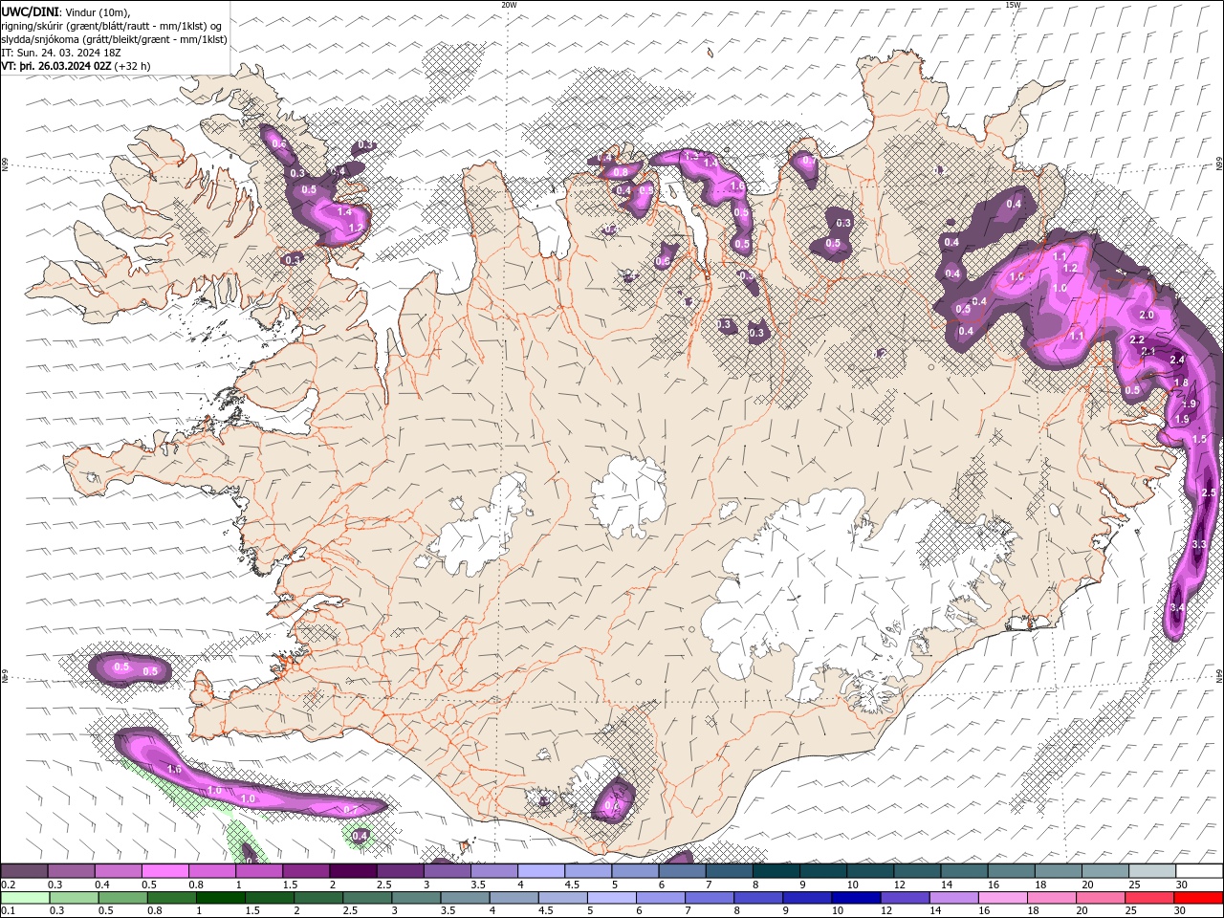This screenshot has height=918, width=1224.
Task: Click the 3.3 snowfall value label
Action: (1200, 544)
